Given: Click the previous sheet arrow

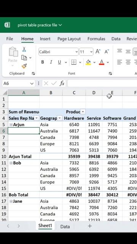Looking at the screenshot, I should (8, 226).
